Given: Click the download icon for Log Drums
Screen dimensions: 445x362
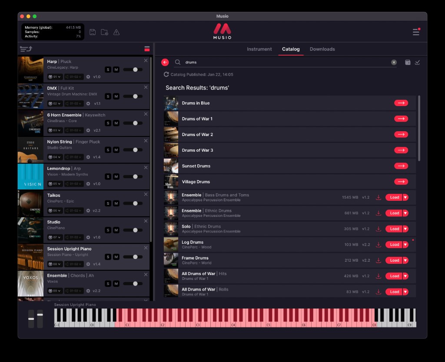Looking at the screenshot, I should (378, 245).
